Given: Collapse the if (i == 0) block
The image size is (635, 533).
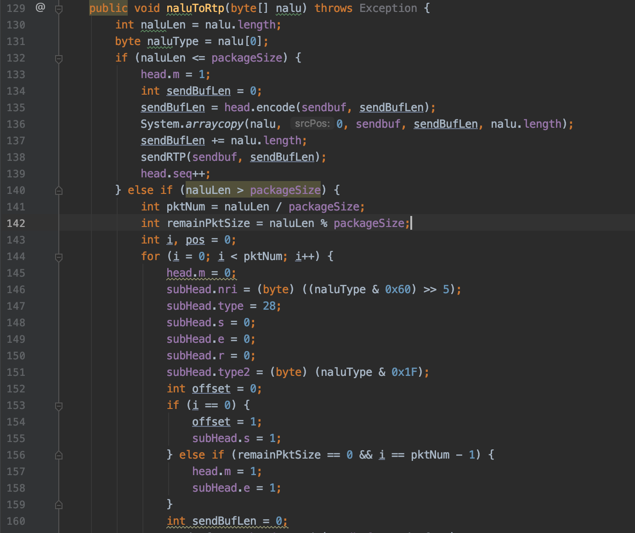Looking at the screenshot, I should coord(58,405).
